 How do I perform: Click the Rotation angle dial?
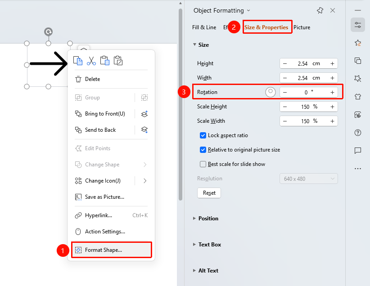click(x=271, y=92)
